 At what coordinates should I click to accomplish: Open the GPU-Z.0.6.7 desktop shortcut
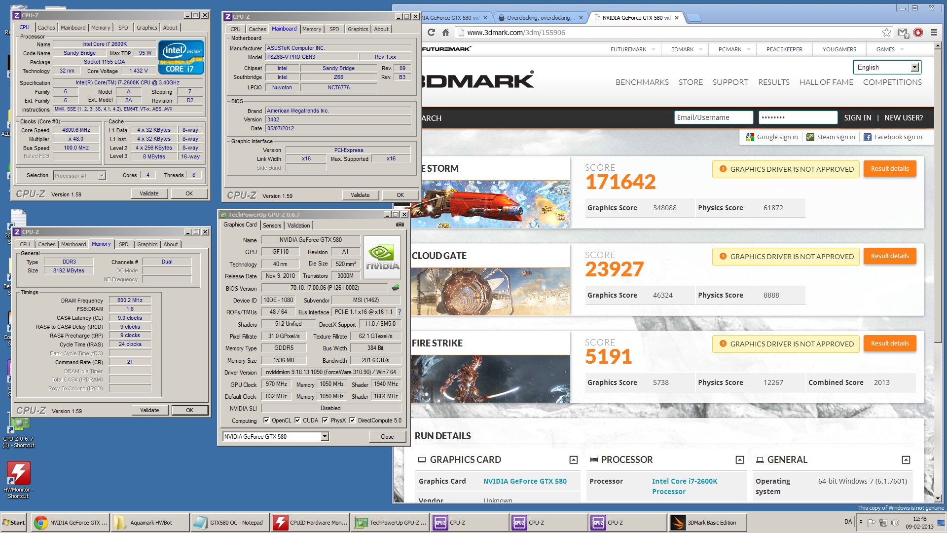point(18,432)
